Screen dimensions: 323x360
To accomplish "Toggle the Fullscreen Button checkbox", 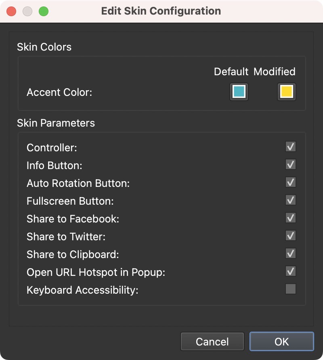I will [290, 200].
